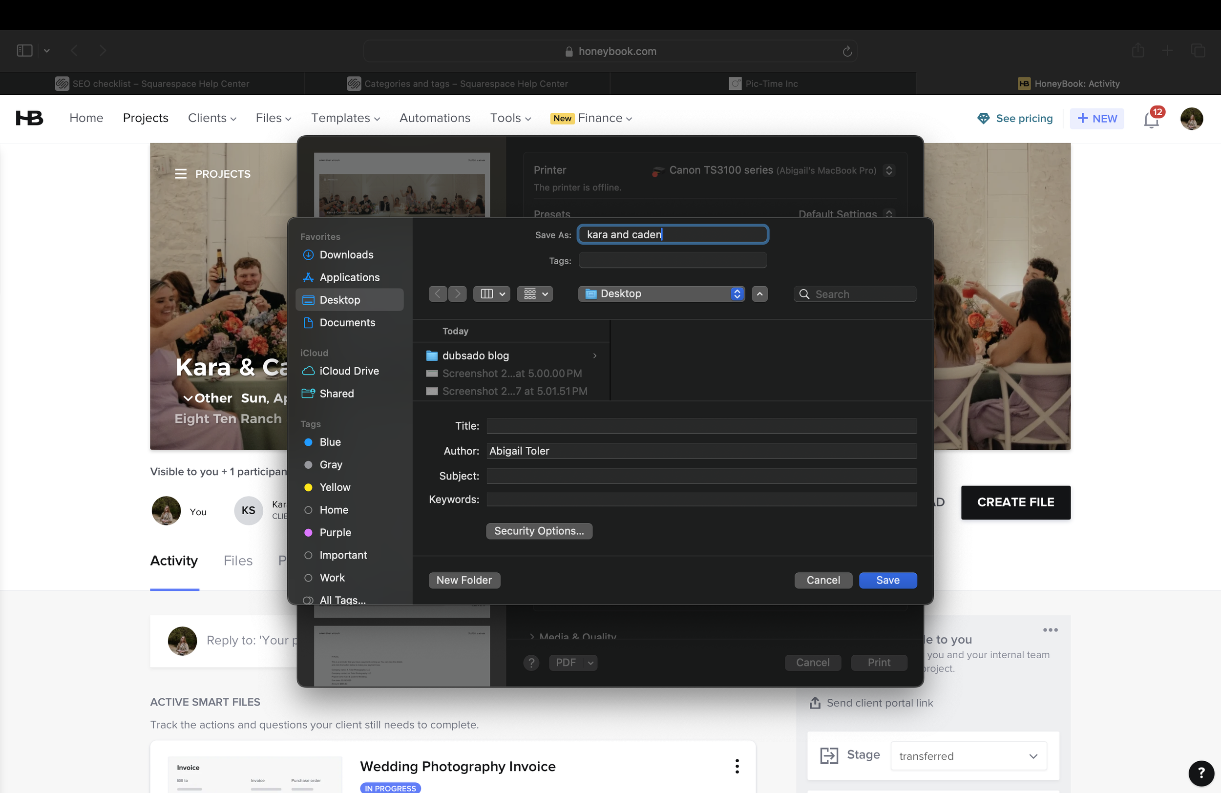Click the Send client portal link icon

(x=815, y=703)
